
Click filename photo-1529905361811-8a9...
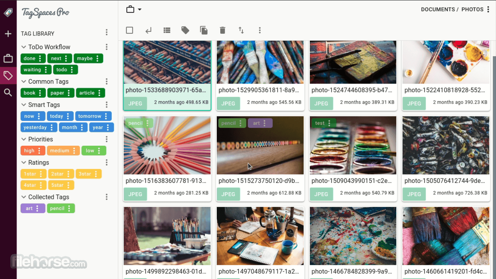(259, 90)
